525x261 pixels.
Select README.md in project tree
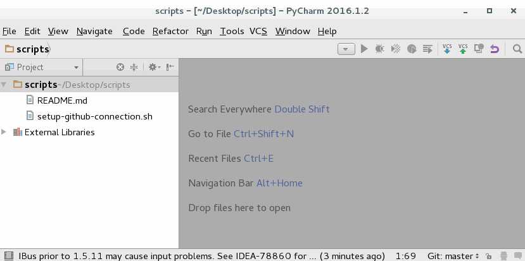(x=62, y=100)
